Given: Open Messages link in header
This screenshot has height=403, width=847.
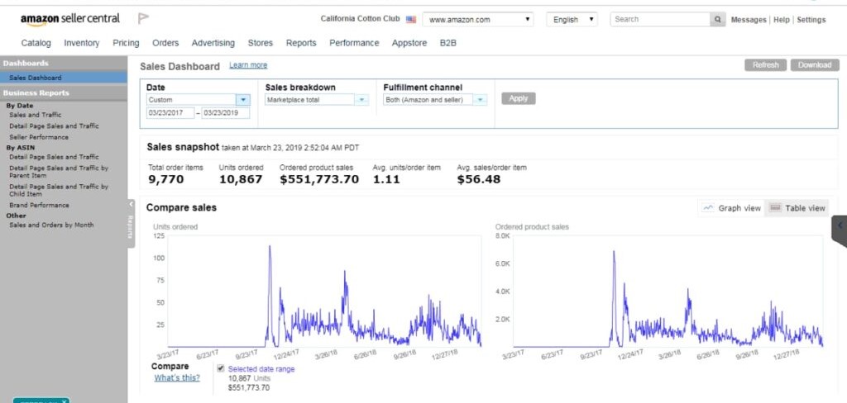Looking at the screenshot, I should point(748,20).
